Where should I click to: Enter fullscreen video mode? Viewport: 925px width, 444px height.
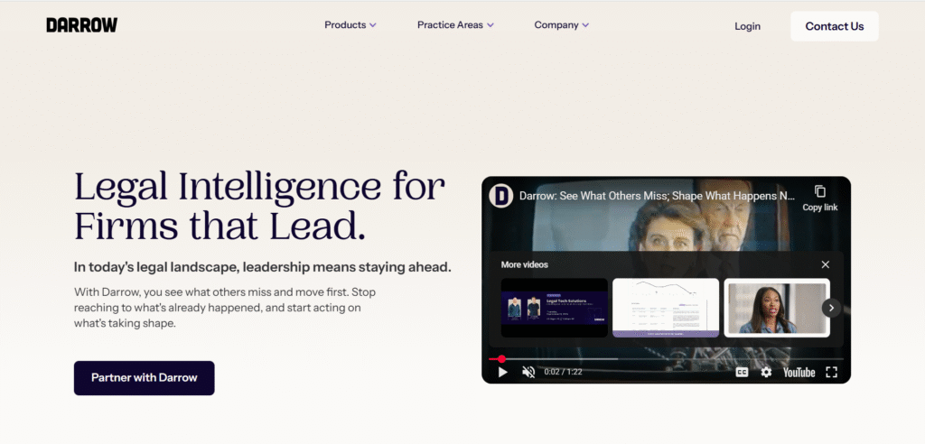click(x=831, y=372)
